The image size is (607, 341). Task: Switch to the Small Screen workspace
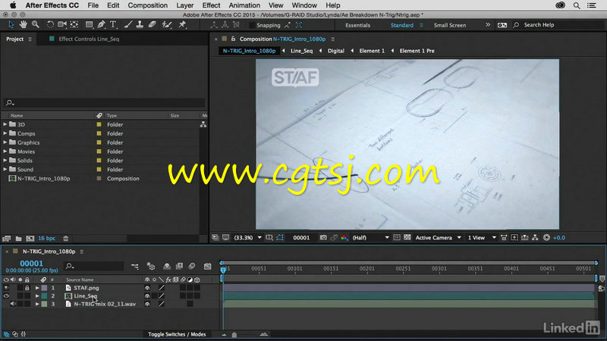click(450, 25)
